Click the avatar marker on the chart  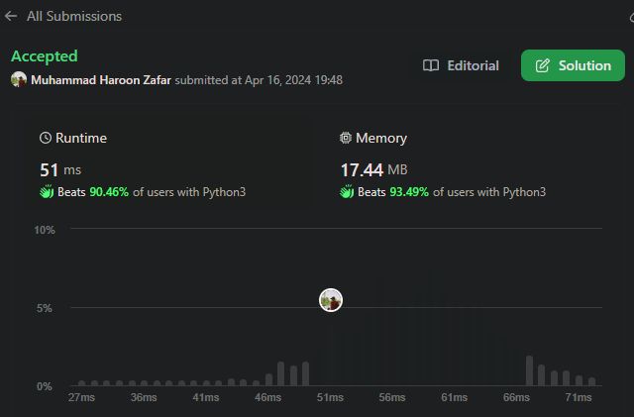(331, 300)
